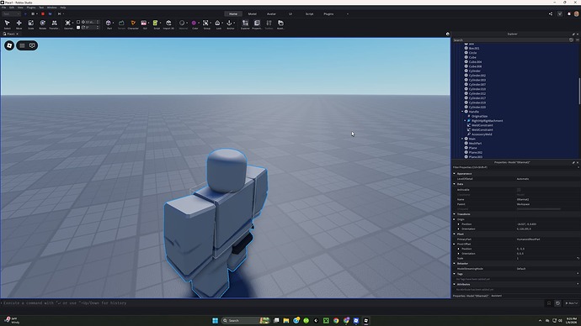Image resolution: width=581 pixels, height=326 pixels.
Task: Click the purple Color tool
Action: (194, 24)
